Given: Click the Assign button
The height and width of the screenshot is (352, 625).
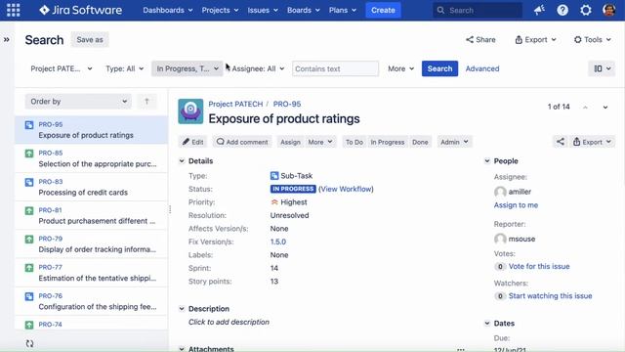Looking at the screenshot, I should click(290, 142).
